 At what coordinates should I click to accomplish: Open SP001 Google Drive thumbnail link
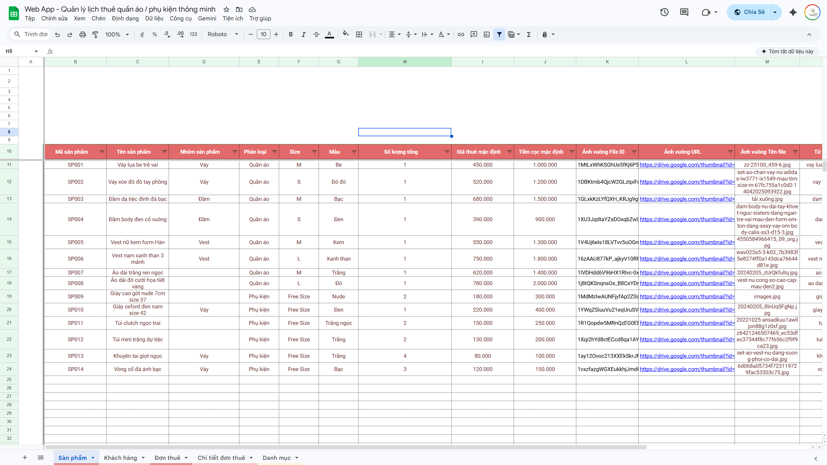(x=687, y=165)
